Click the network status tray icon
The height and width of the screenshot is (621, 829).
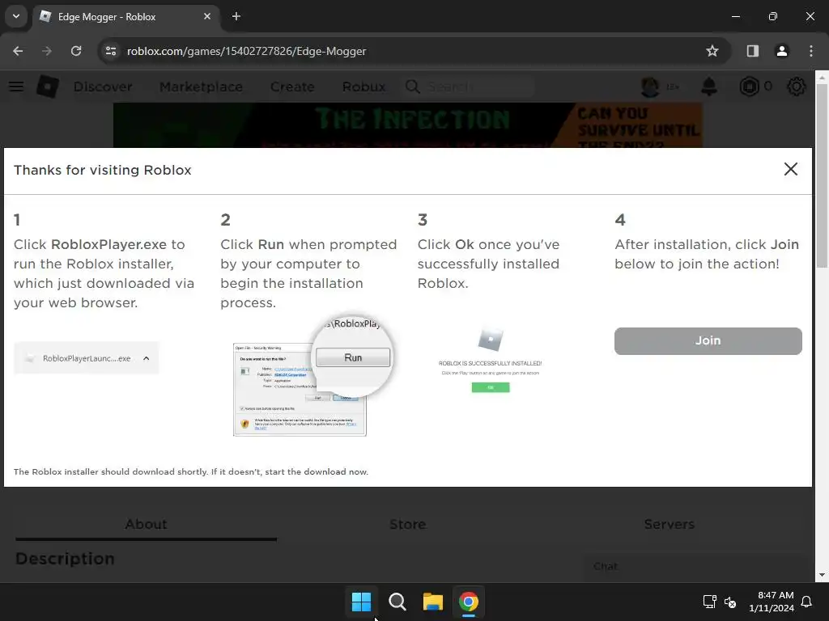709,602
